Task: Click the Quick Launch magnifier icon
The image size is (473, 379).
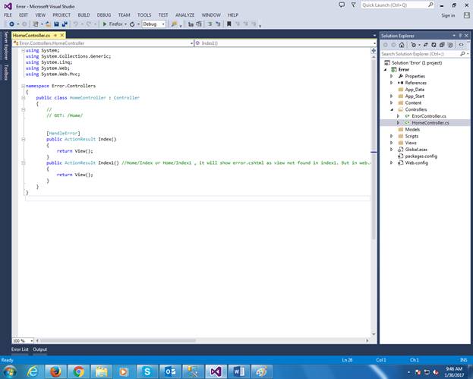Action: tap(430, 5)
